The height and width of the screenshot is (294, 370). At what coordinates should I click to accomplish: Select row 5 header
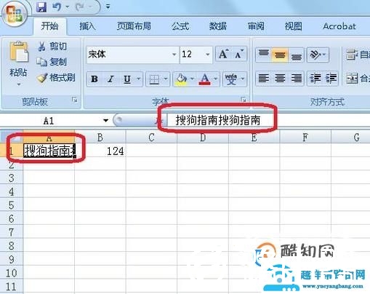pos(11,205)
